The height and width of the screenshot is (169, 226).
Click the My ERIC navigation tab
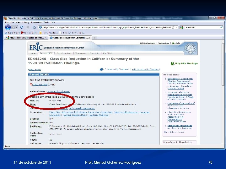click(x=107, y=53)
